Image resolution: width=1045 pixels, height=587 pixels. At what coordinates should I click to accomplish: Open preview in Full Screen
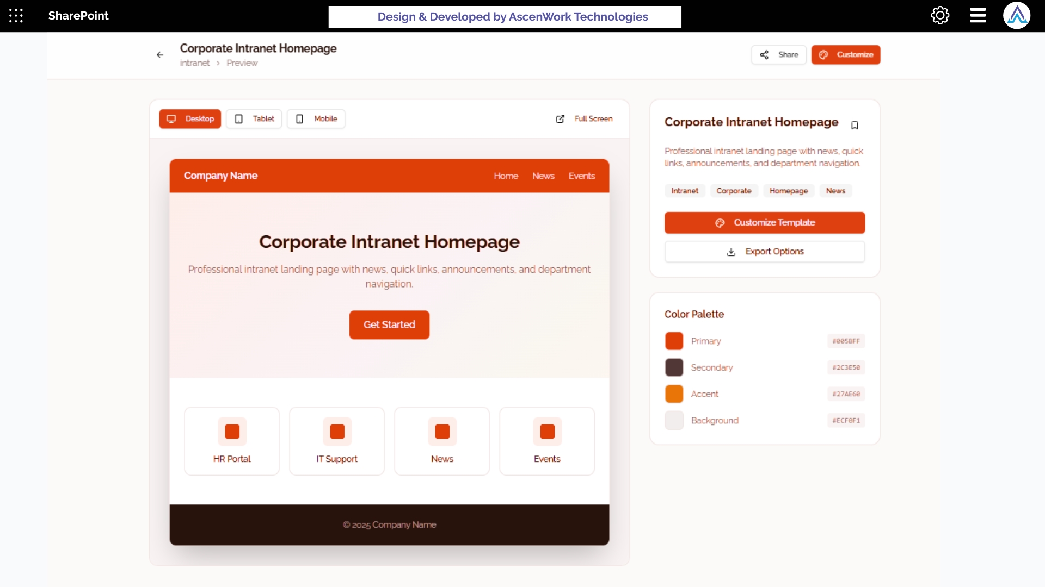click(584, 119)
